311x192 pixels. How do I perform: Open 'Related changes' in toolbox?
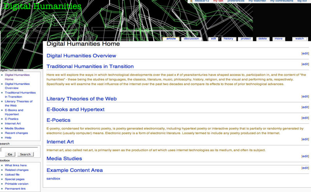pyautogui.click(x=17, y=170)
